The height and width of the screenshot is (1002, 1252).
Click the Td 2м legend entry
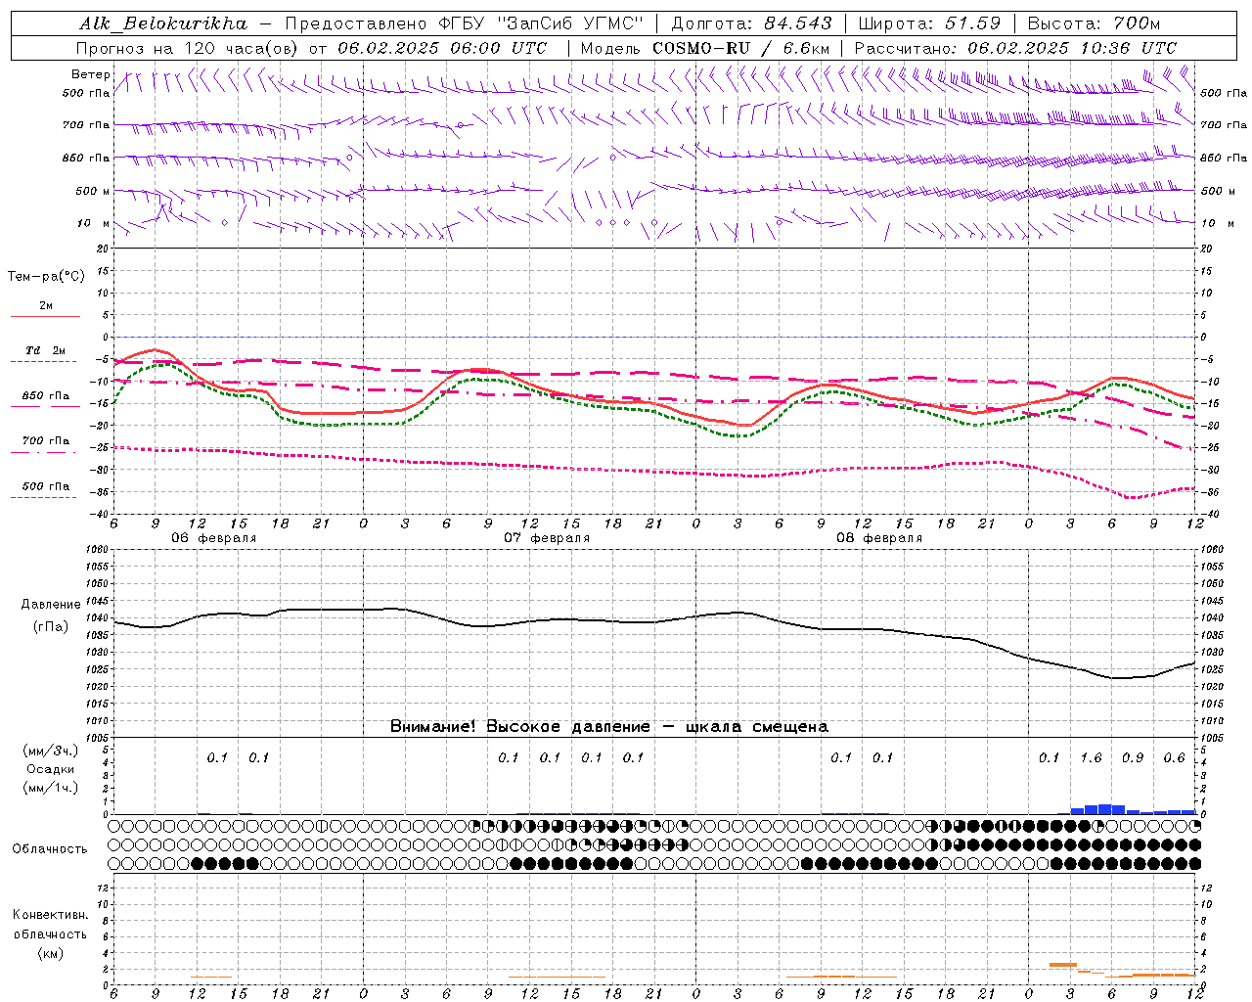click(46, 350)
